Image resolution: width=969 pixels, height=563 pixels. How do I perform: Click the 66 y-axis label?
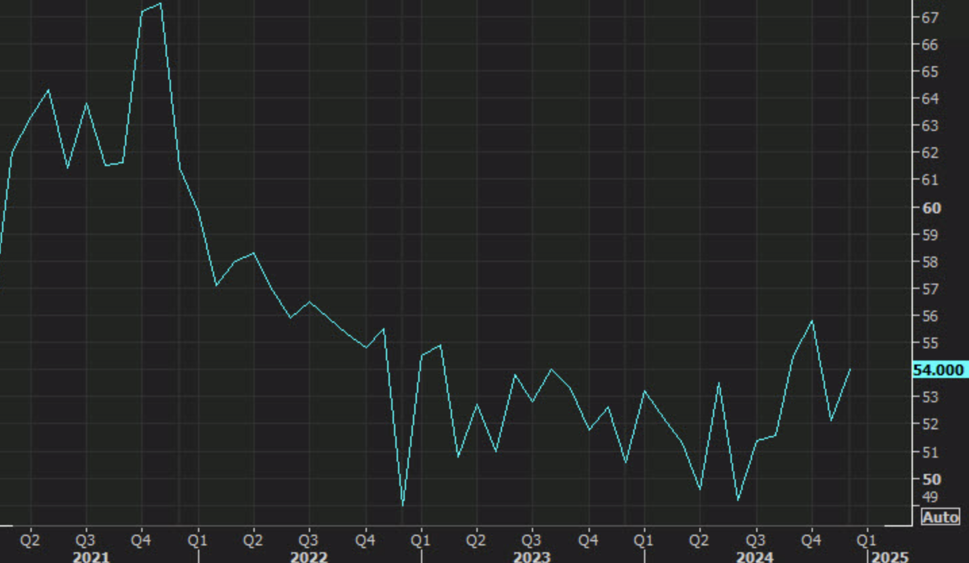pyautogui.click(x=930, y=45)
